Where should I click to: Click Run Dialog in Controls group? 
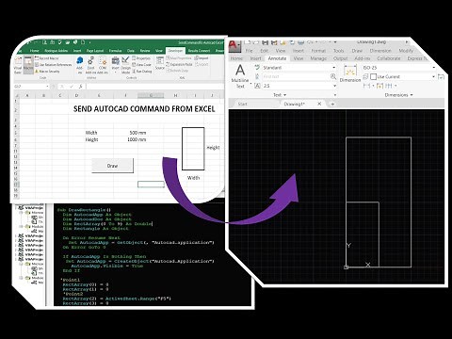(x=142, y=72)
